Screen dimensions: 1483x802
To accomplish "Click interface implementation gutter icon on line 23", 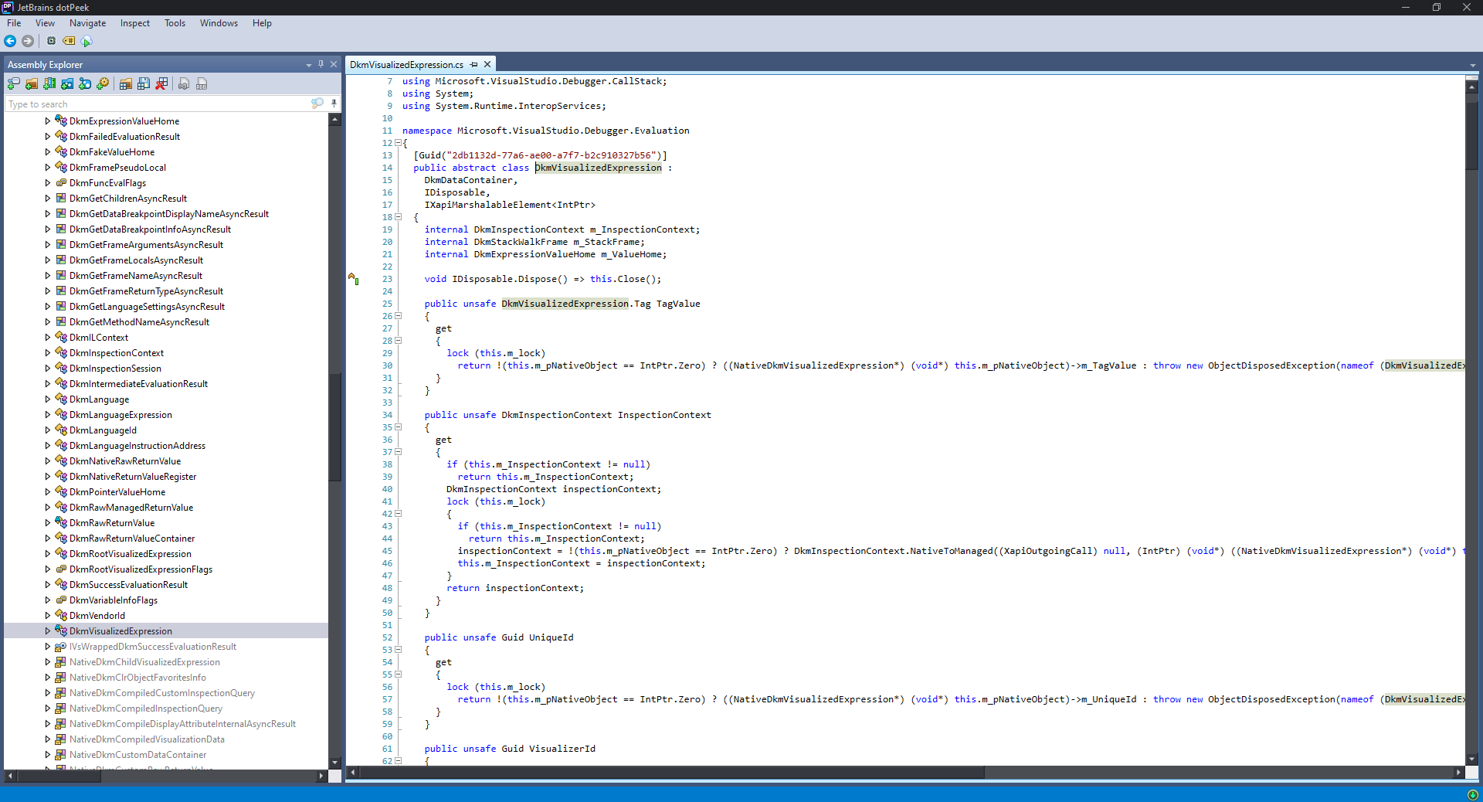I will (354, 279).
